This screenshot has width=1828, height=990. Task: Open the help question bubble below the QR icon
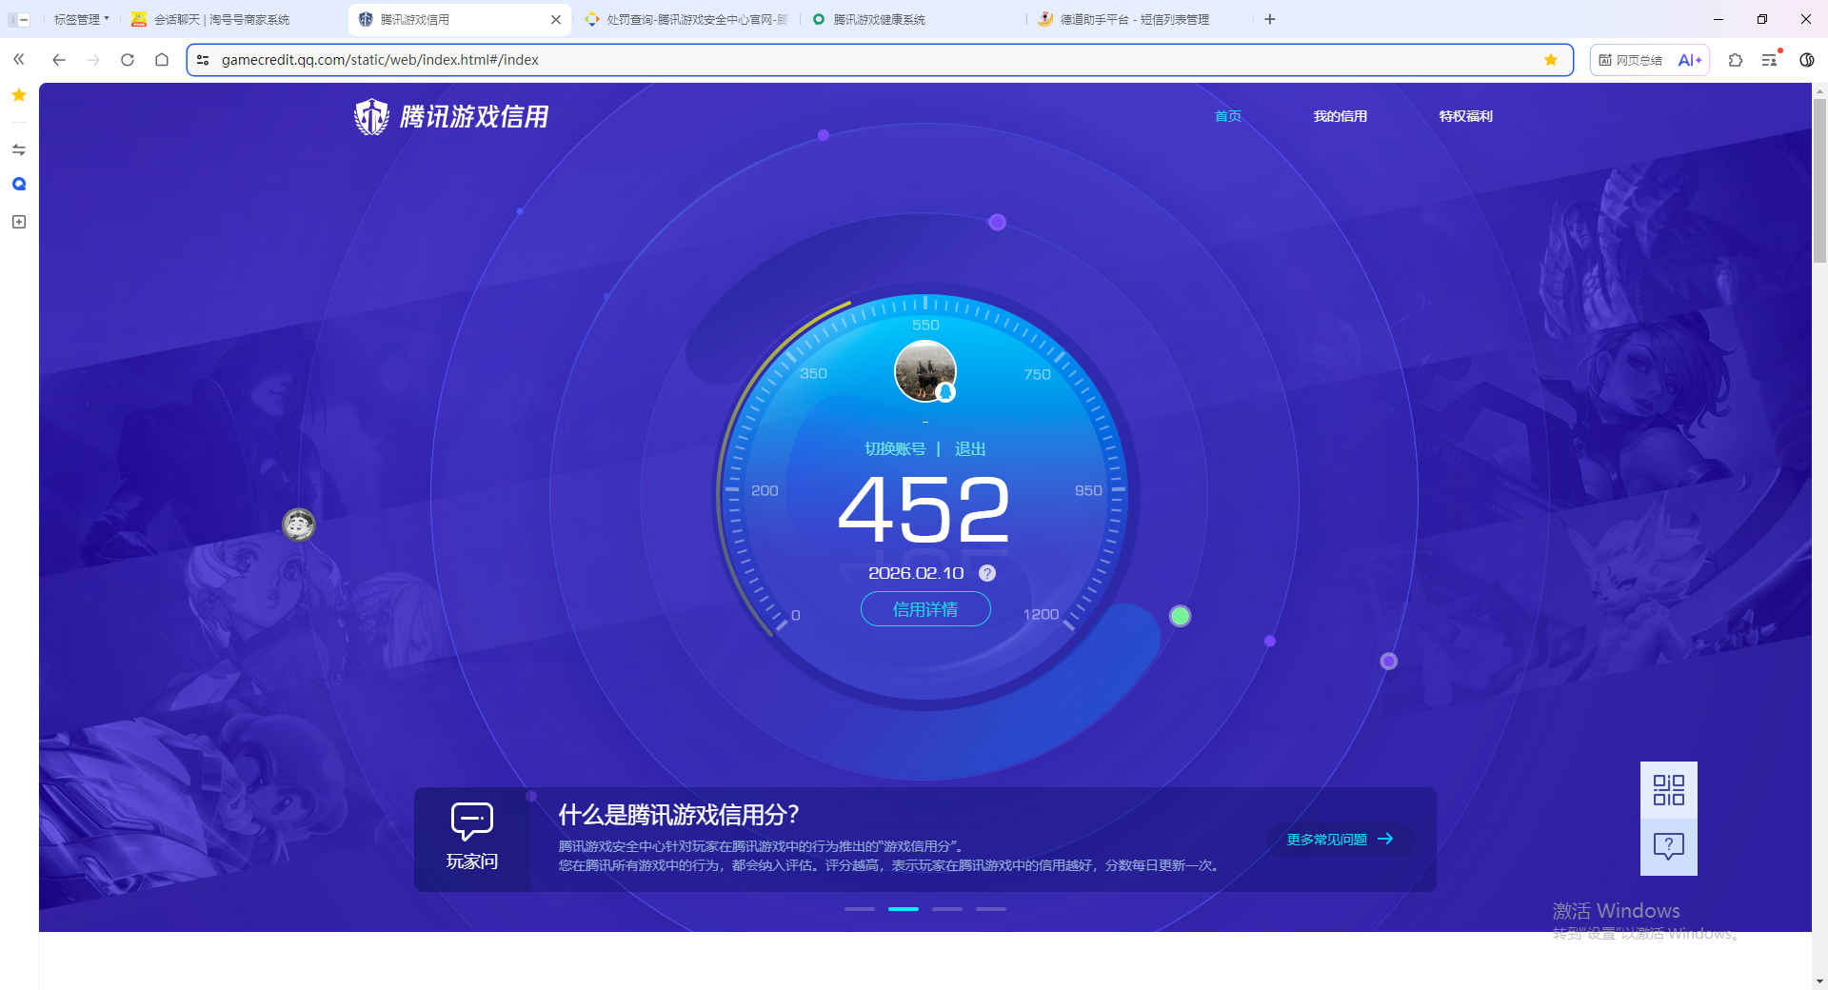pos(1668,845)
